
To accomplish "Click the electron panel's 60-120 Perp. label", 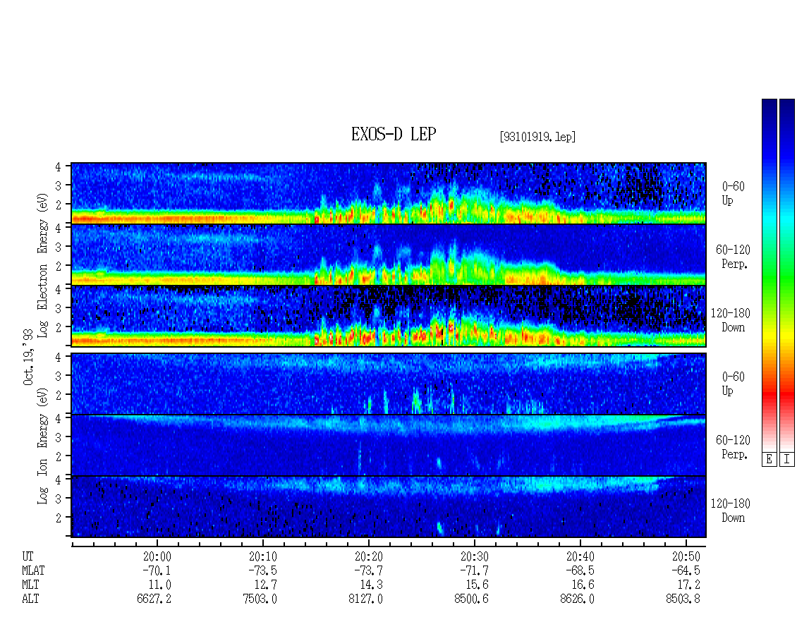I will [x=733, y=257].
